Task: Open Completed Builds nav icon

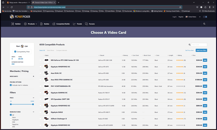Action: (54, 24)
